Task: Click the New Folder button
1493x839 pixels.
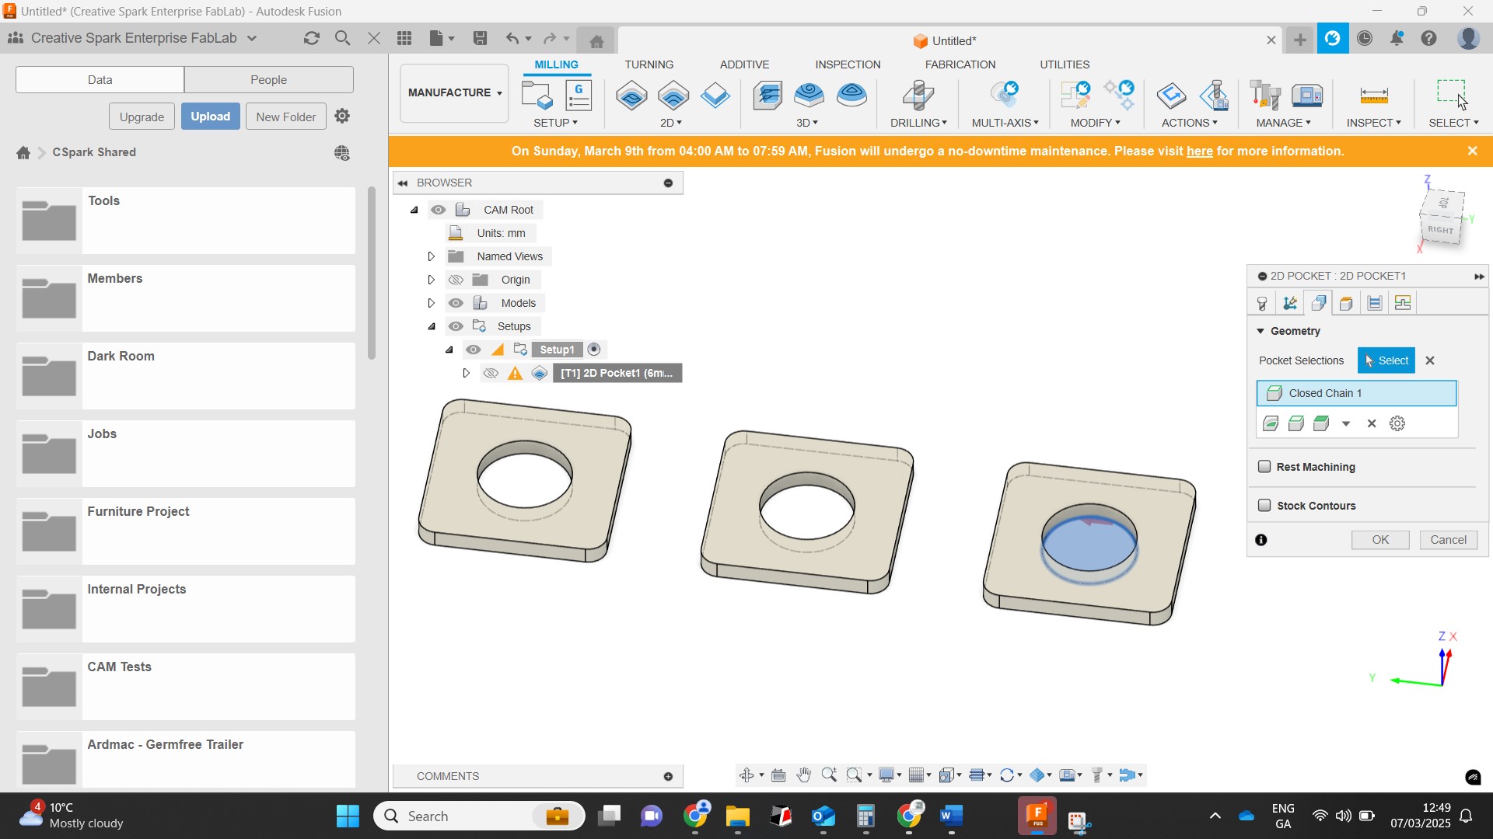Action: pyautogui.click(x=285, y=117)
